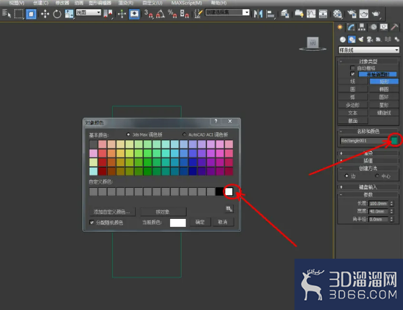The image size is (403, 310).
Task: Open Render Setup teapot icon
Action: pyautogui.click(x=352, y=14)
